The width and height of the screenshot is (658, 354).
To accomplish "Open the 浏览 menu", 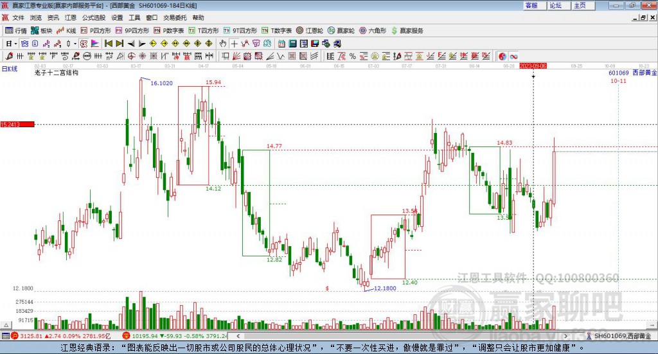I will tap(36, 17).
